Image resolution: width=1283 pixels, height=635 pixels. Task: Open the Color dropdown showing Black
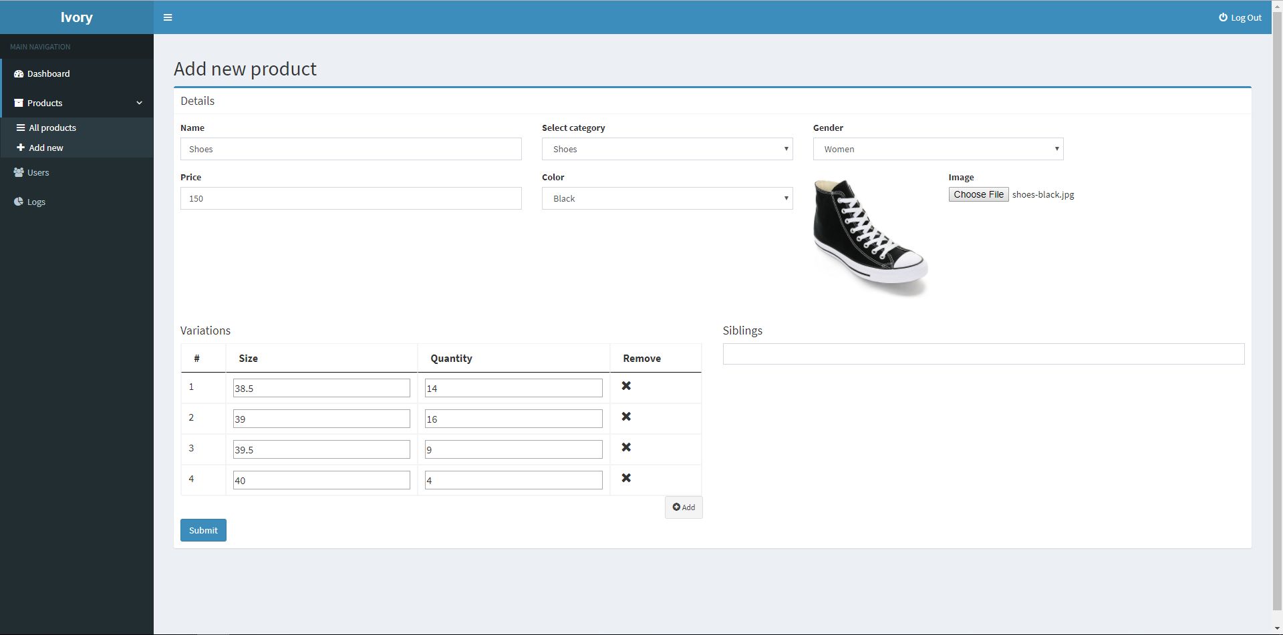tap(666, 198)
